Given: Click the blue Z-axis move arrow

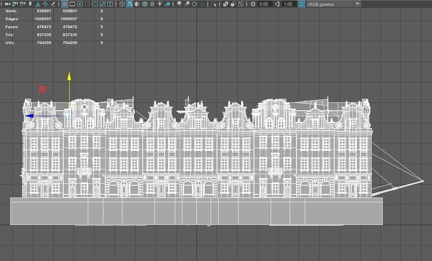Looking at the screenshot, I should tap(29, 116).
